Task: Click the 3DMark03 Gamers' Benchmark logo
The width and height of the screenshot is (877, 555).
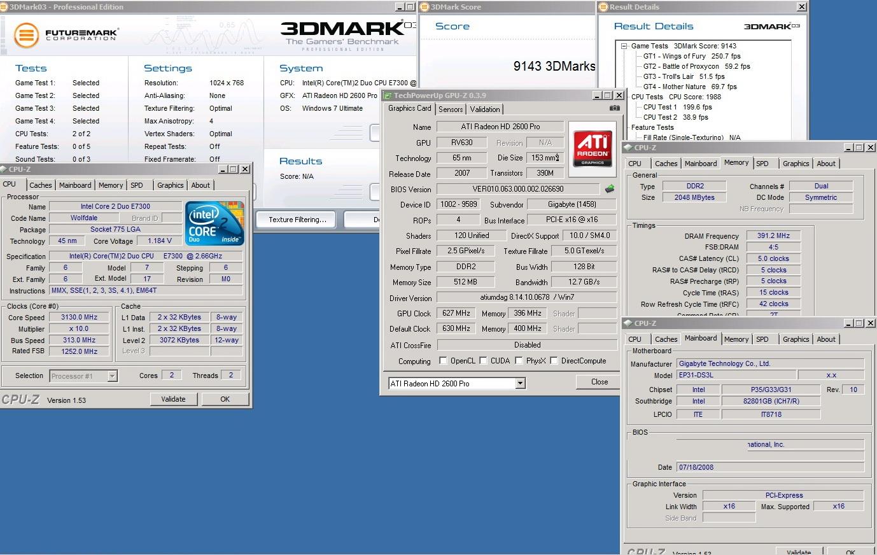Action: pos(348,35)
